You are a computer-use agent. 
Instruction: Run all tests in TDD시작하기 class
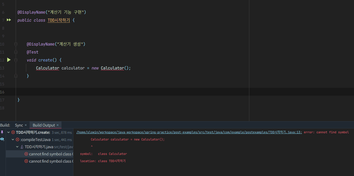pos(9,20)
